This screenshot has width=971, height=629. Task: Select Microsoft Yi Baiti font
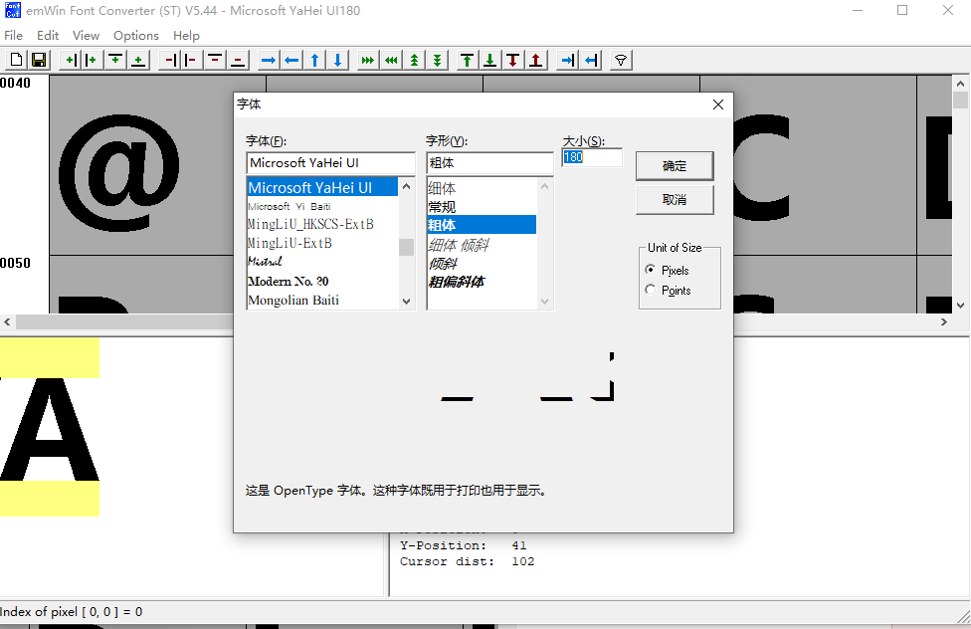coord(322,206)
